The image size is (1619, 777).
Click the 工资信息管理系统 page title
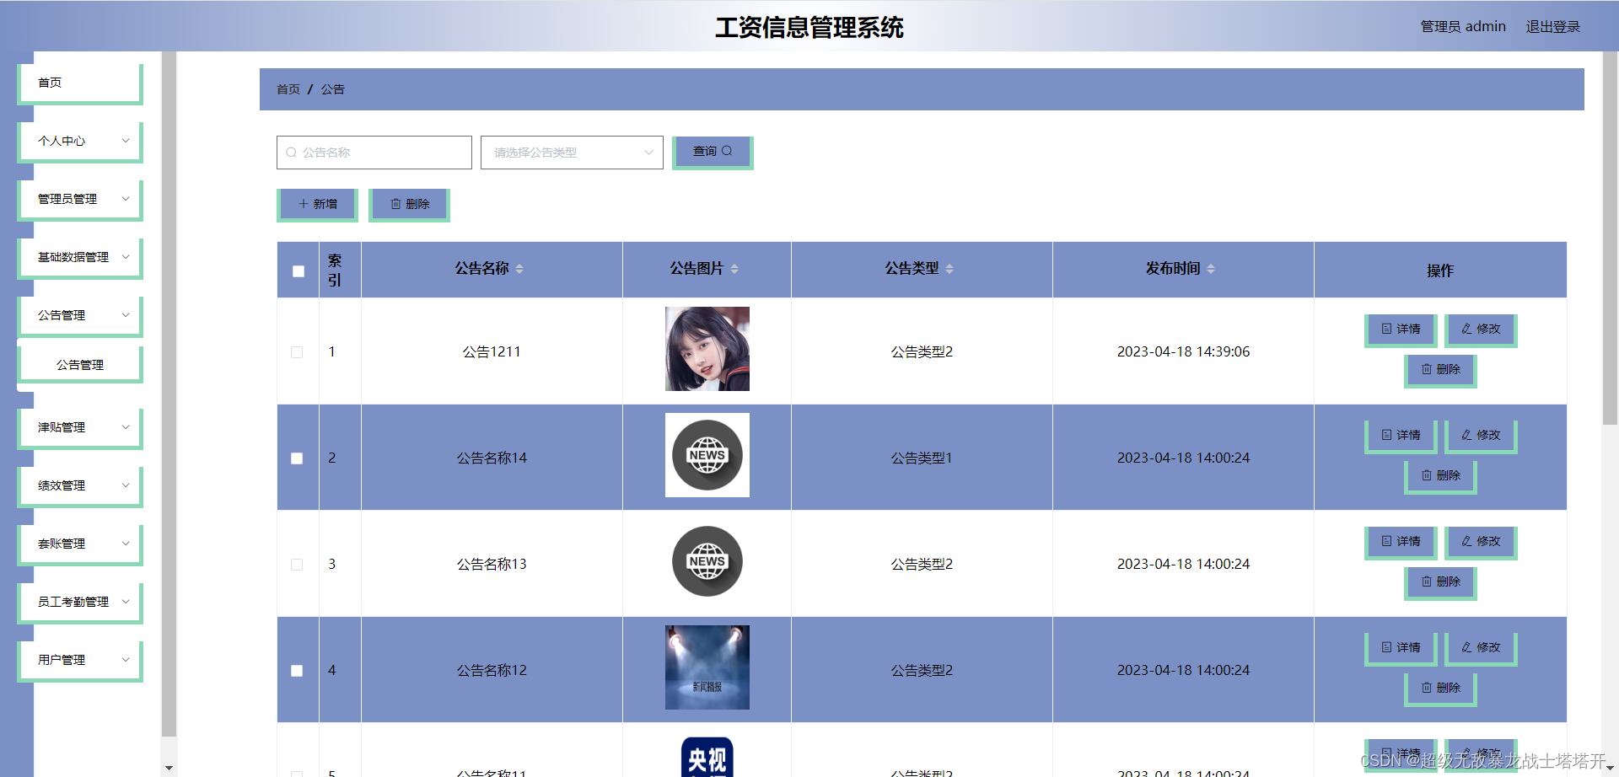809,28
